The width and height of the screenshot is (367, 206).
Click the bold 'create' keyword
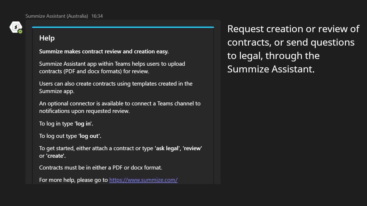click(56, 156)
